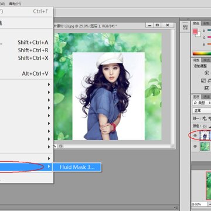The width and height of the screenshot is (211, 211).
Task: Hide the green background layer eye icon
Action: tap(195, 147)
